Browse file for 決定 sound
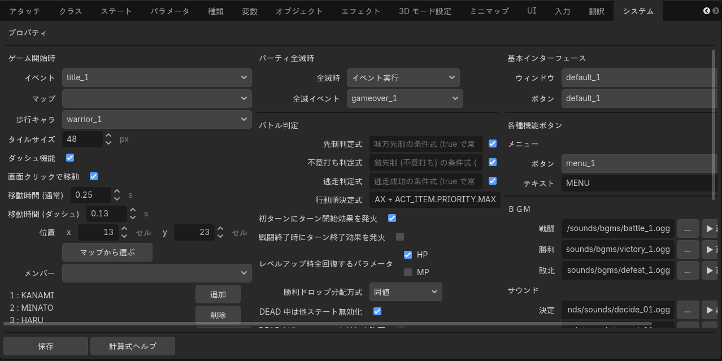 [x=688, y=310]
